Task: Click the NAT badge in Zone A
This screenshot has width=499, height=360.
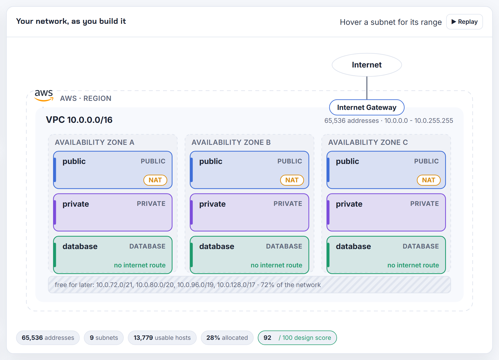Action: pos(155,180)
